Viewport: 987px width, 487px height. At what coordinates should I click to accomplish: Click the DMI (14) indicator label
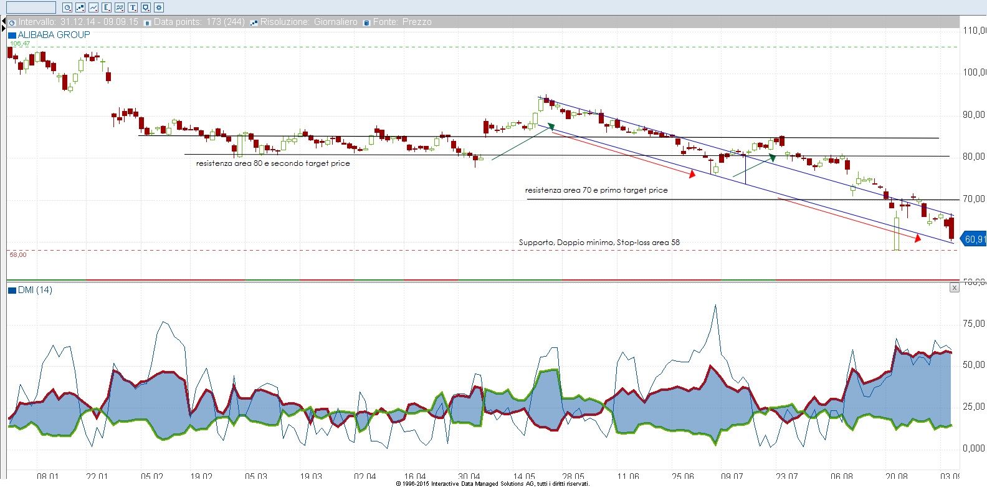pos(35,290)
